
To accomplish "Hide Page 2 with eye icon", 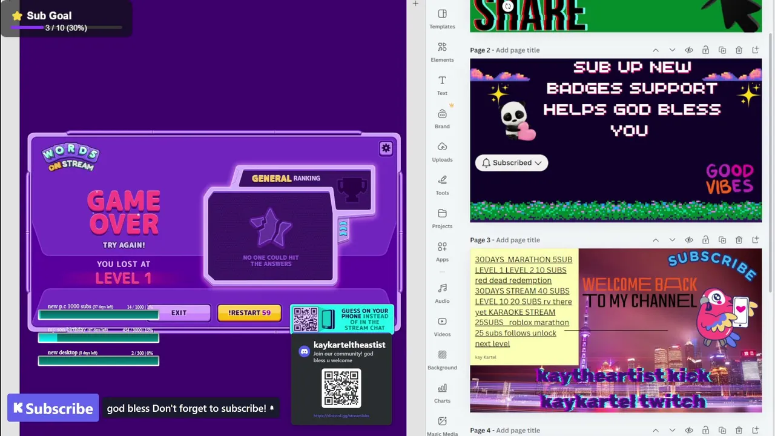I will pyautogui.click(x=689, y=50).
